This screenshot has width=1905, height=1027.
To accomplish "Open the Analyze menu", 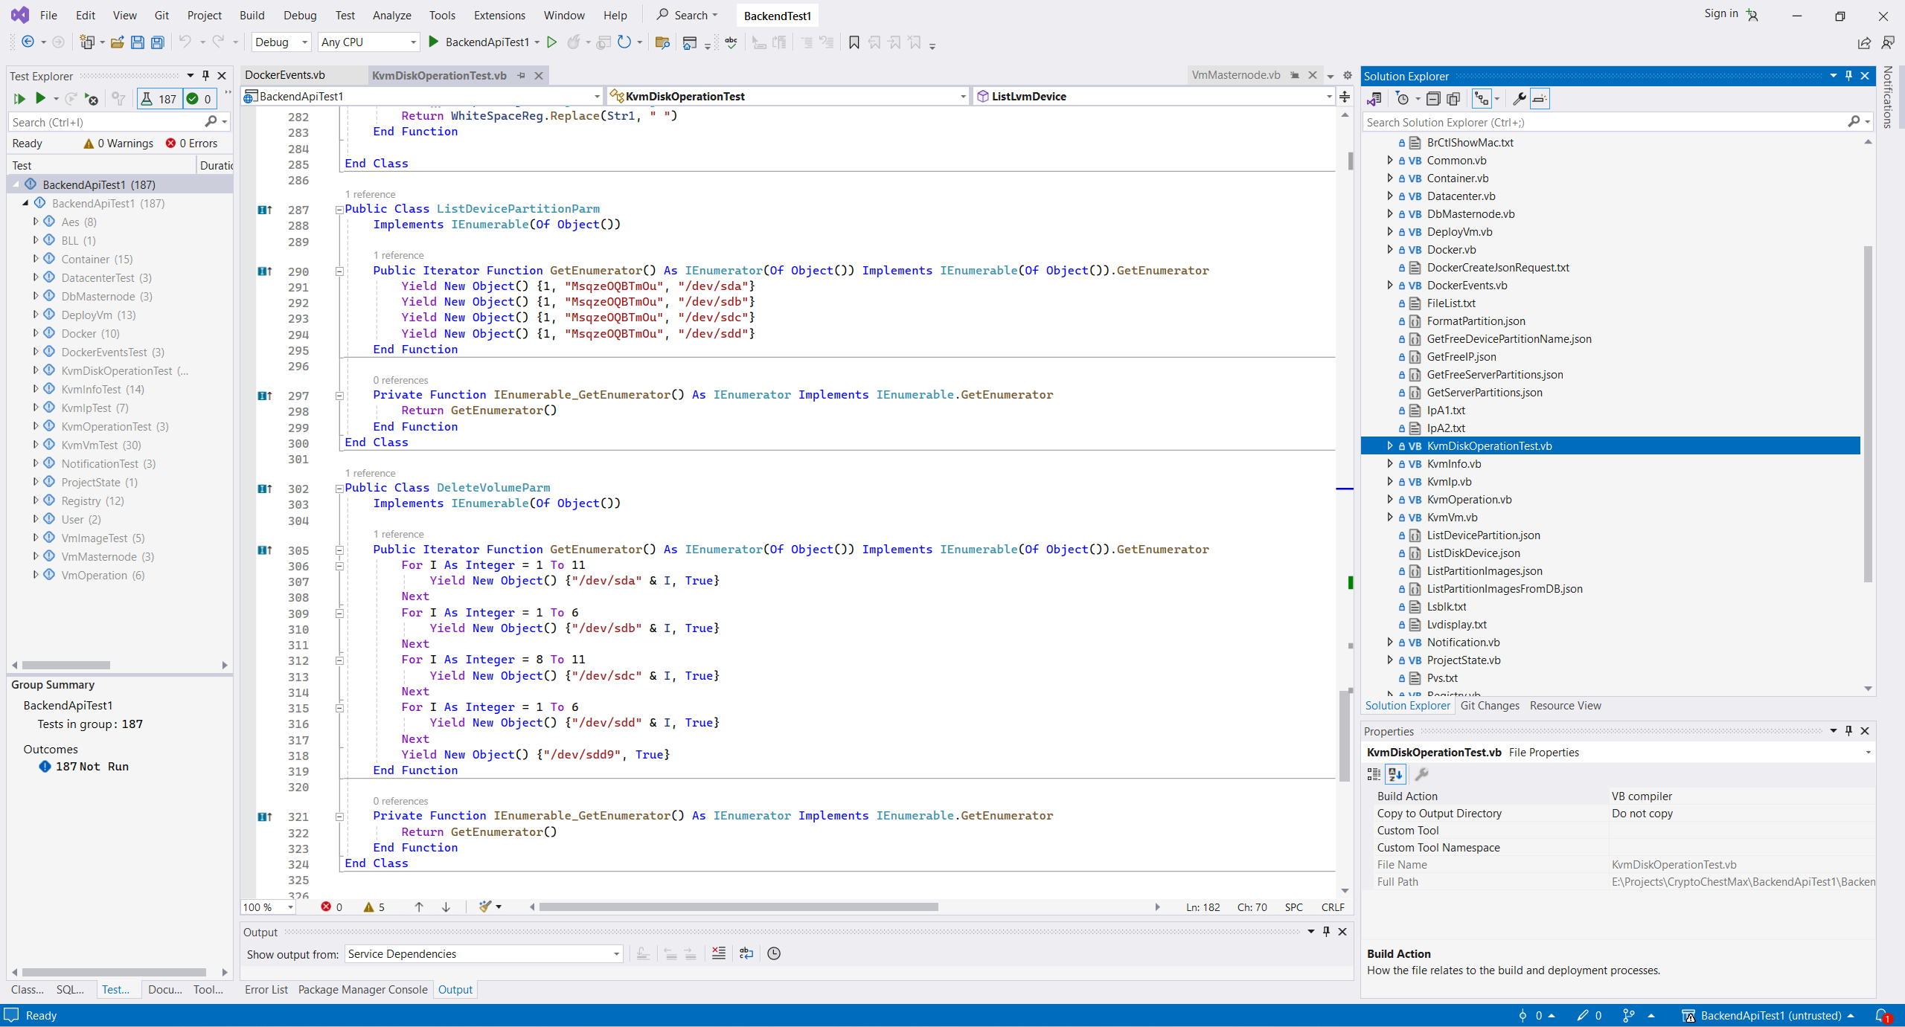I will pyautogui.click(x=391, y=15).
